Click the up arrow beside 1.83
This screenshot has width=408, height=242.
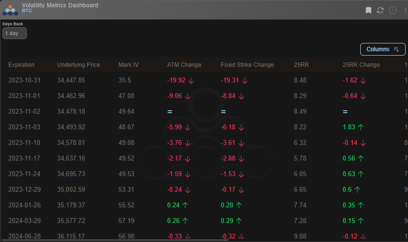tap(361, 127)
